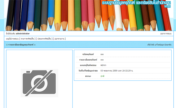Screen dimensions: 176x108
Task: Open the แก้ไขข้อมูล edit data link
Action: point(159,45)
